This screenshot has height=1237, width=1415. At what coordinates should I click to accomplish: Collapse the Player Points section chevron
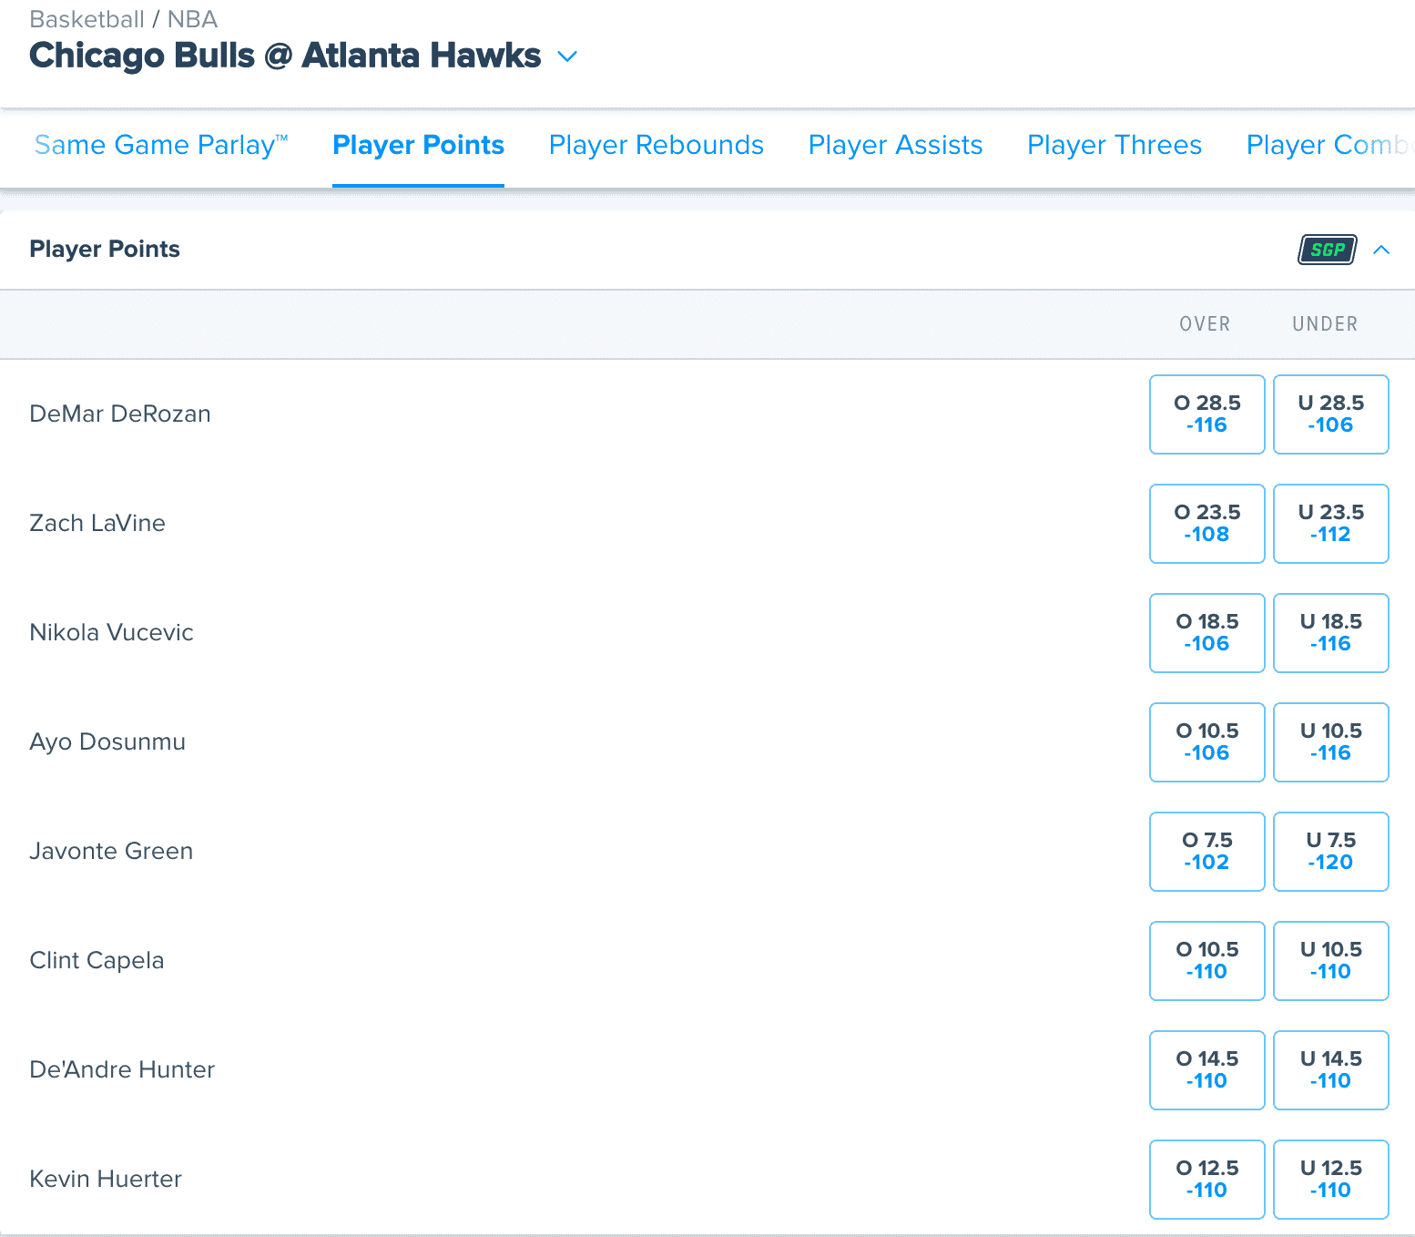[1381, 250]
